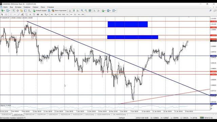Toggle Chart Shift
The image size is (217, 122).
click(98, 11)
